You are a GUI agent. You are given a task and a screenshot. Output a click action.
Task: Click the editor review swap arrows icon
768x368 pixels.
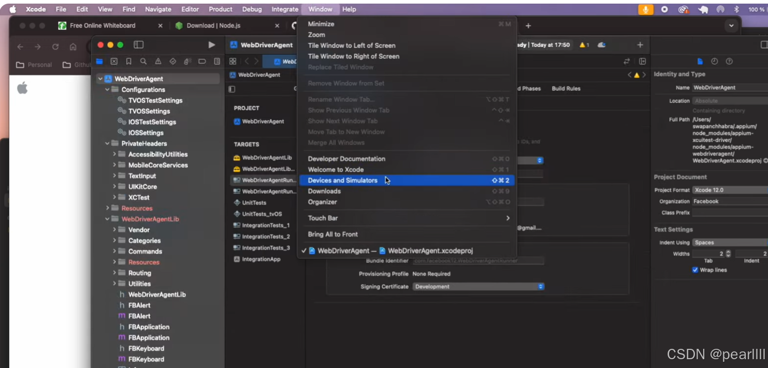coord(627,61)
